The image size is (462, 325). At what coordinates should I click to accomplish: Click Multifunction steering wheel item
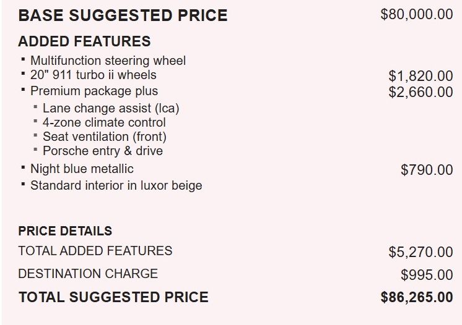(x=108, y=61)
